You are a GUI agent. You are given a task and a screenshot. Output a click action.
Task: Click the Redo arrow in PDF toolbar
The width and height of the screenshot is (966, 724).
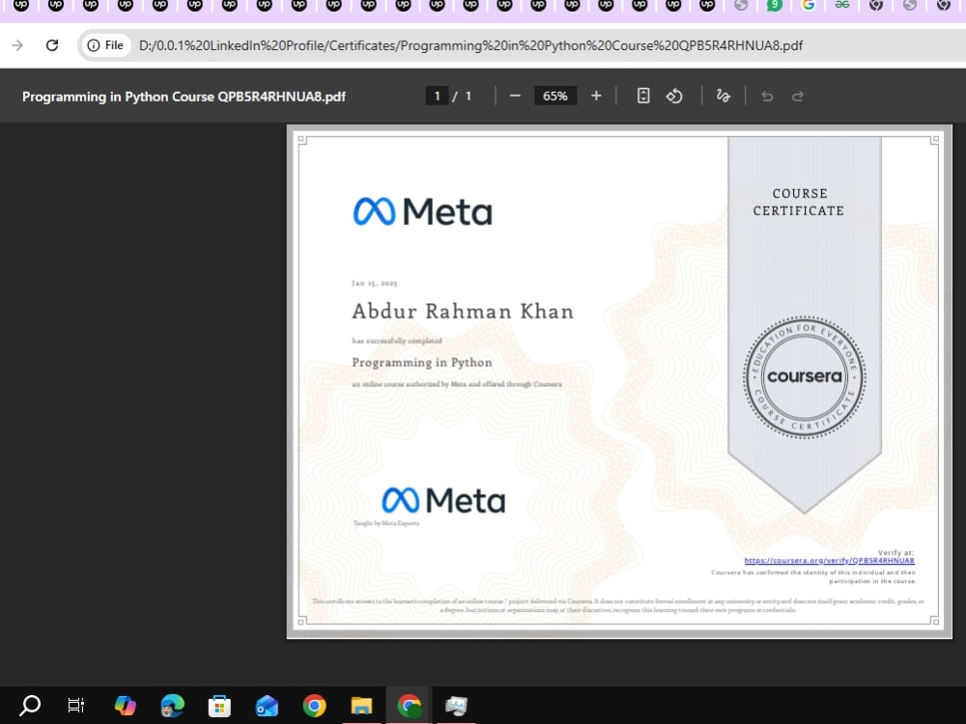798,96
